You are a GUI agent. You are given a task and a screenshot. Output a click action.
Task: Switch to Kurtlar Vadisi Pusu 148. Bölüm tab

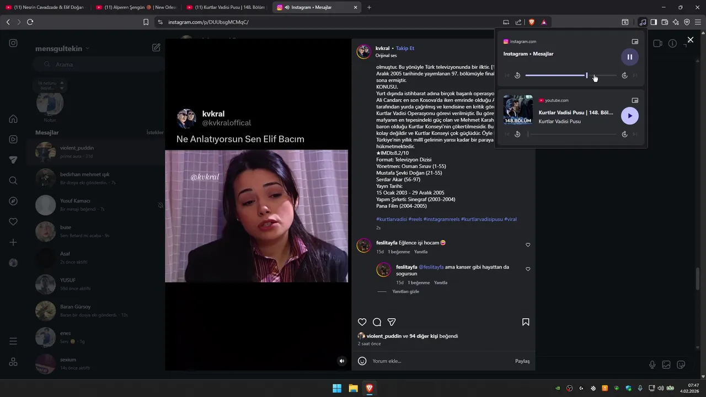tap(227, 7)
